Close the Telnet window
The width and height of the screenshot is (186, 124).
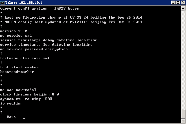183,3
